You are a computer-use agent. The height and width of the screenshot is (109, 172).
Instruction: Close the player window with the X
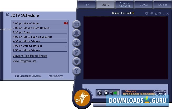click(168, 14)
